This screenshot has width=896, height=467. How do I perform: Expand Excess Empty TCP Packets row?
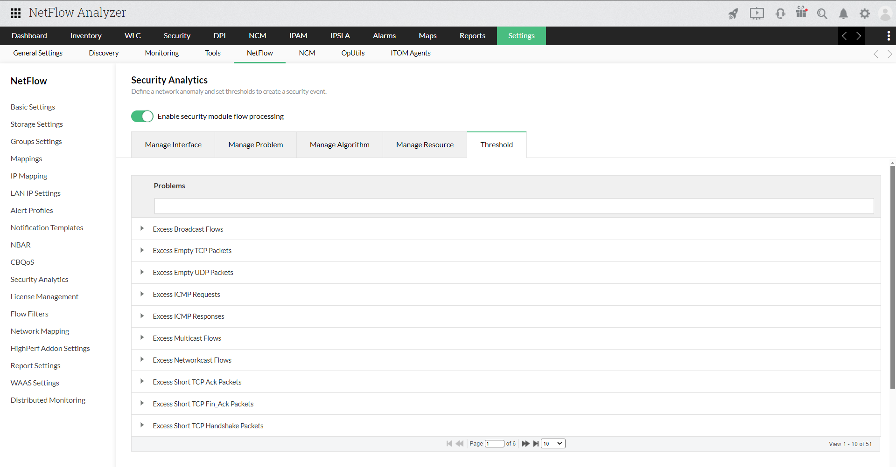point(142,250)
